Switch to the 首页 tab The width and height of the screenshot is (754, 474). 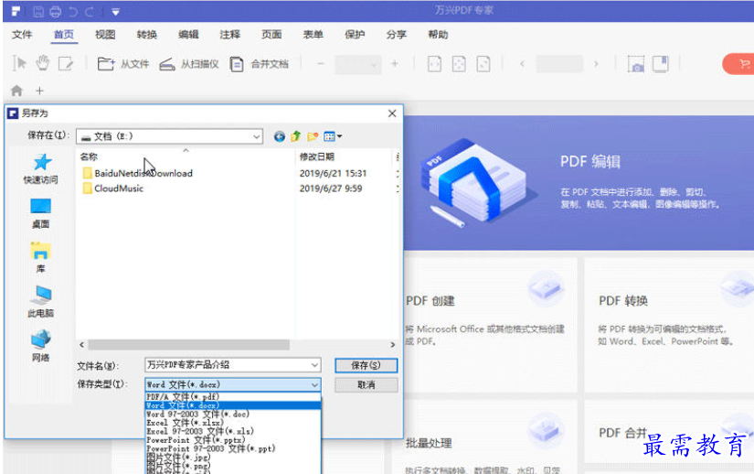[x=63, y=35]
